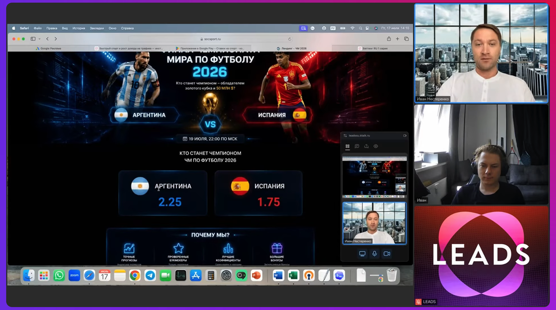Select the Аргентина 2.25 odds card
556x310 pixels.
coord(163,193)
